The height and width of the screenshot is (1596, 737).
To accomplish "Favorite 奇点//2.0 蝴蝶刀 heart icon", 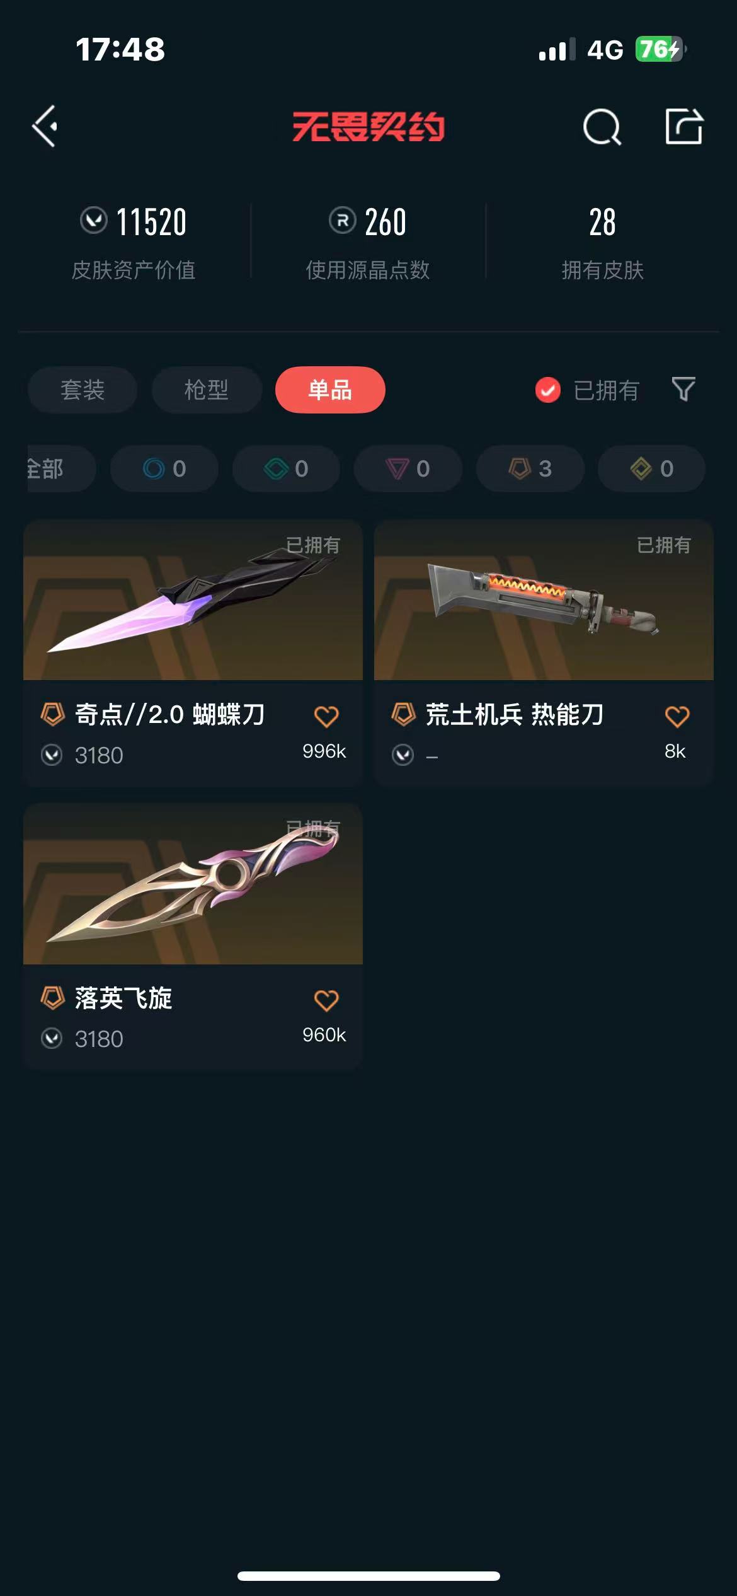I will coord(326,716).
